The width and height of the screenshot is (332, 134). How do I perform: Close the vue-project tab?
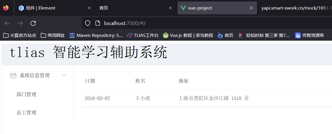(x=251, y=8)
